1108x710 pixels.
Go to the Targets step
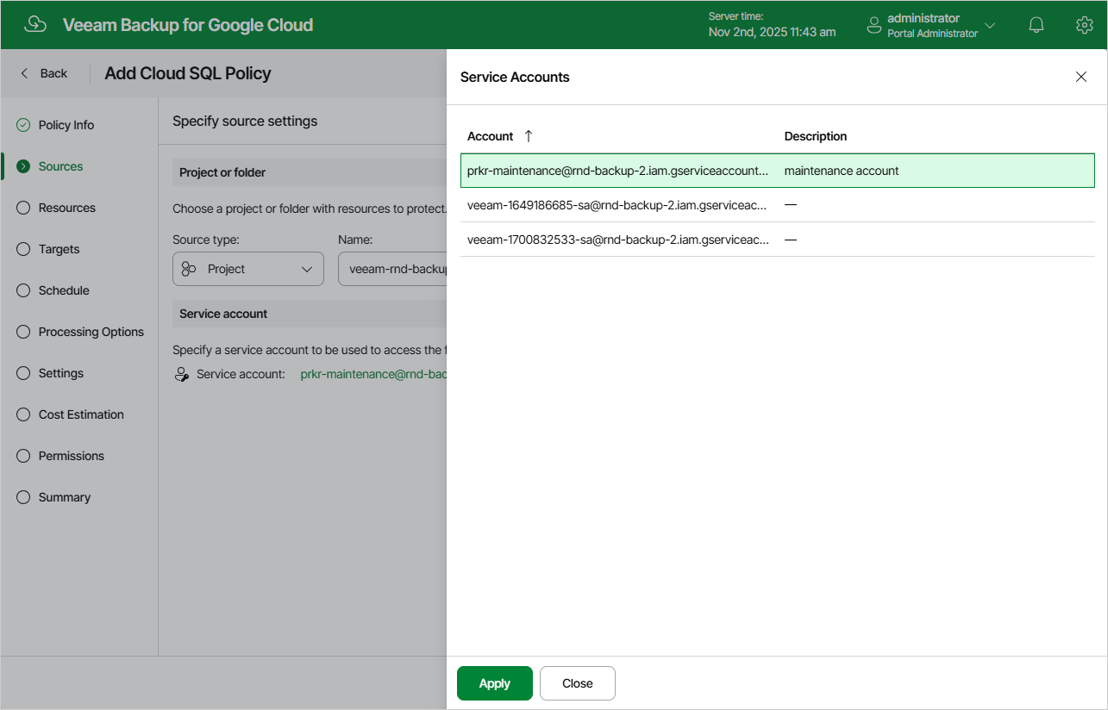tap(59, 249)
